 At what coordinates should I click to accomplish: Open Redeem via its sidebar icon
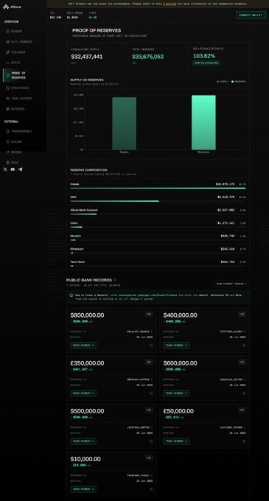pyautogui.click(x=8, y=31)
